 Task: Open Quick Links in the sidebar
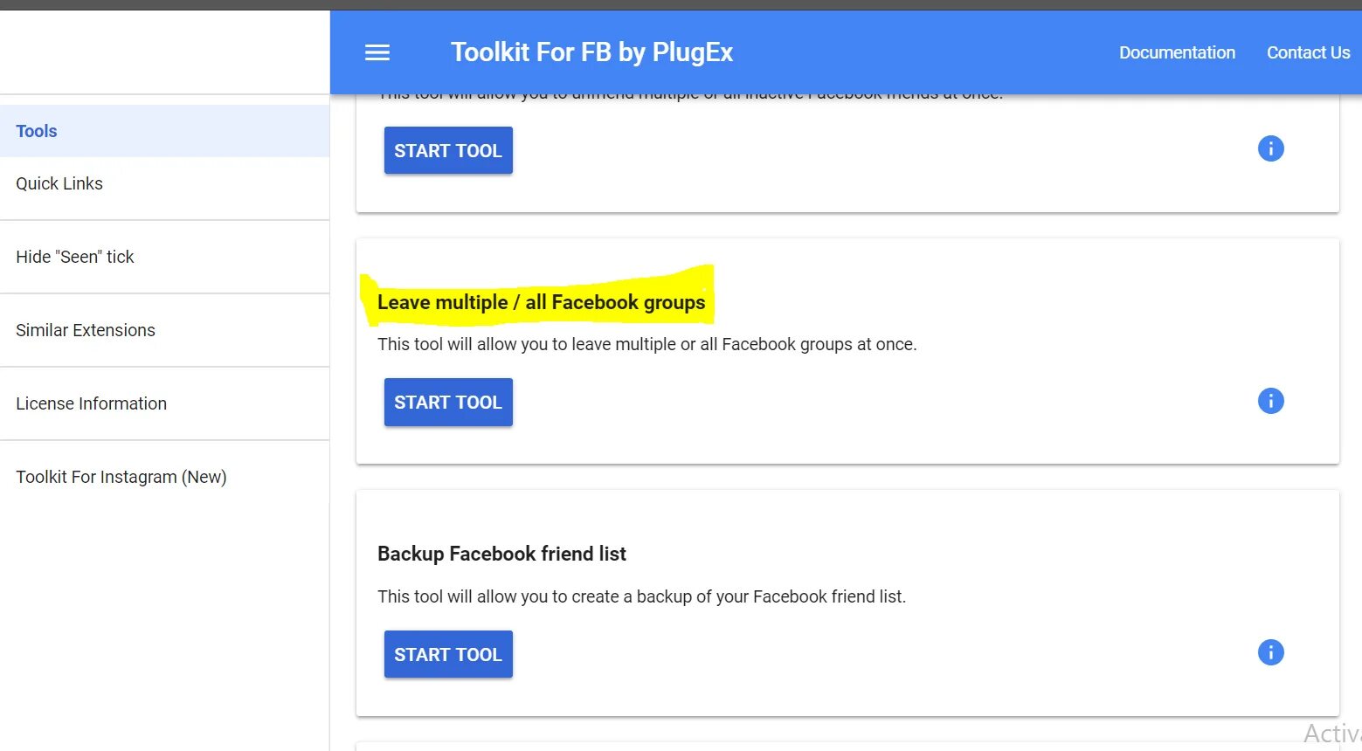tap(59, 183)
